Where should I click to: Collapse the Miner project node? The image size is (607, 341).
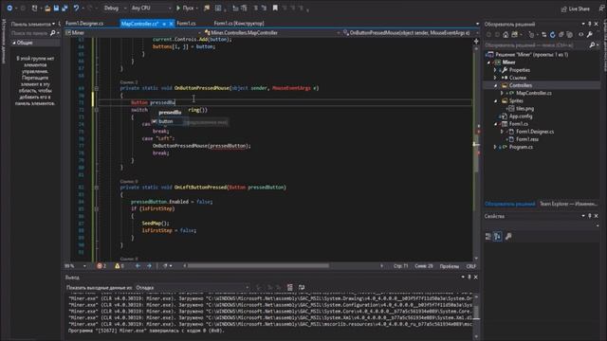pos(489,63)
